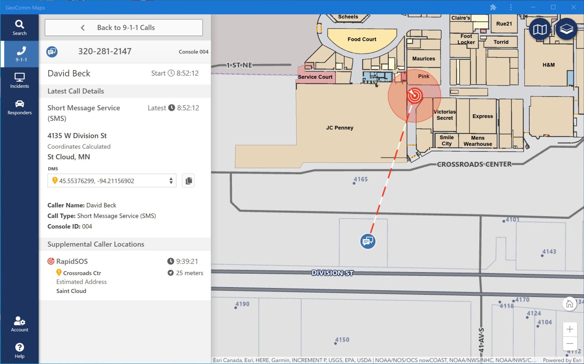Click the Express store label
Image resolution: width=584 pixels, height=364 pixels.
pos(483,116)
